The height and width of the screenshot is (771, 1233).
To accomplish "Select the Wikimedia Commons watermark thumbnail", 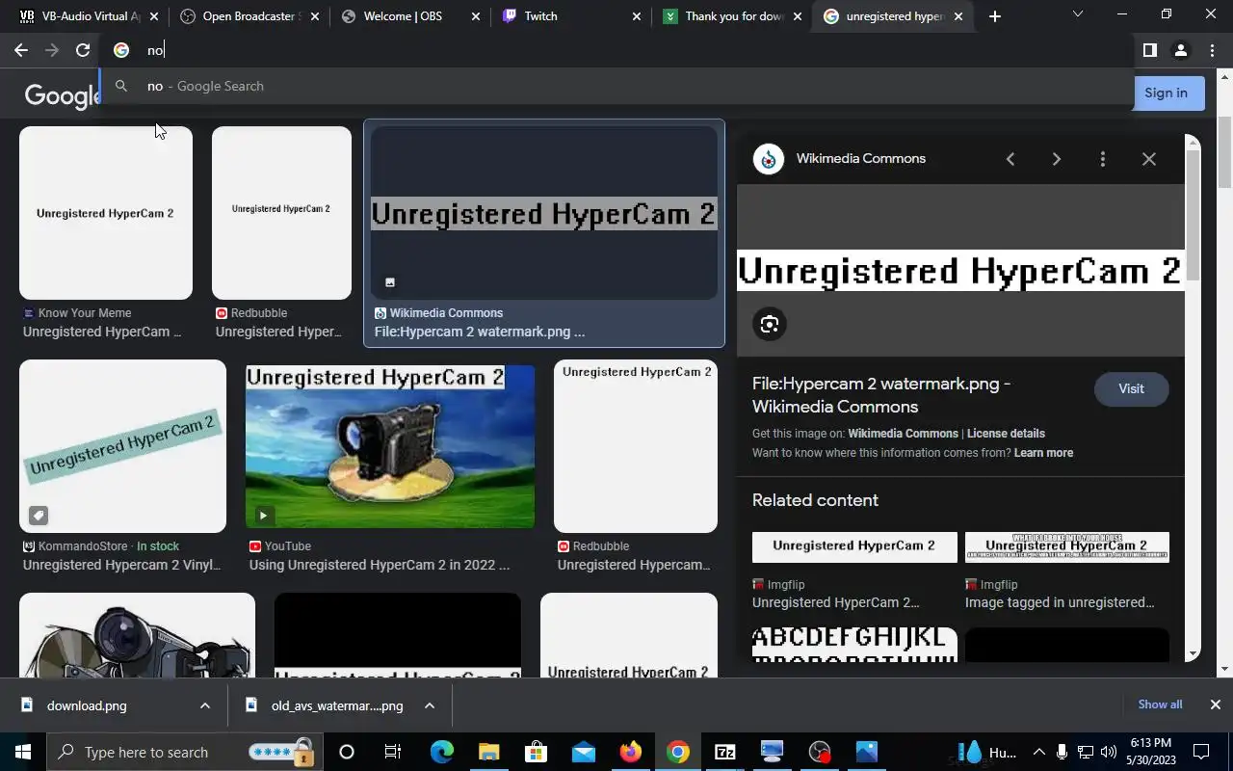I will [x=544, y=213].
